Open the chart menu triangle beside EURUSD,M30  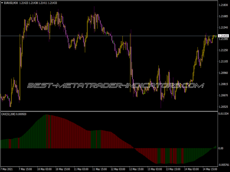point(2,3)
